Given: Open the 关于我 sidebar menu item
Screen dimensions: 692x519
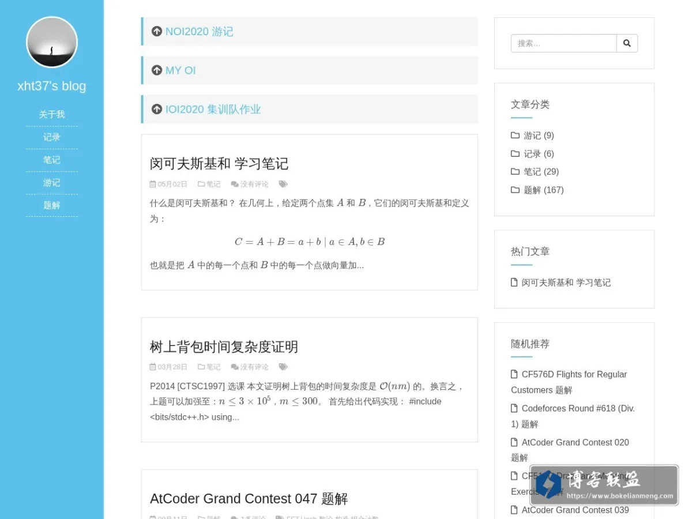Looking at the screenshot, I should click(52, 115).
